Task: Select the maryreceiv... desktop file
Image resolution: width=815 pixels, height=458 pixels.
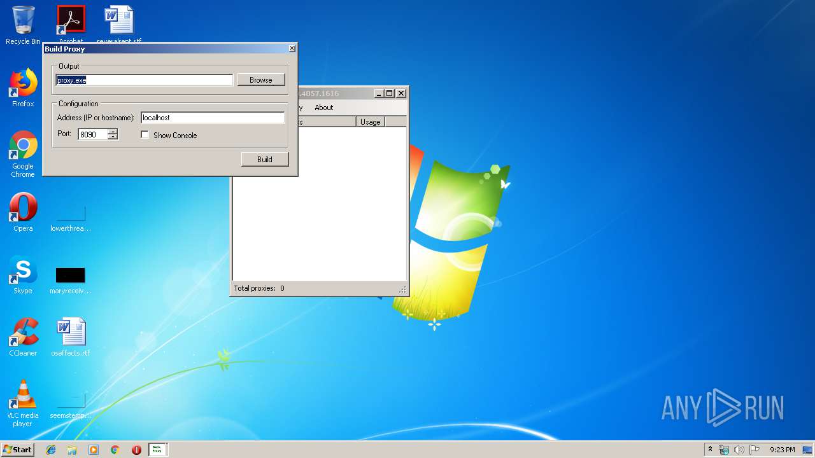Action: pos(71,281)
